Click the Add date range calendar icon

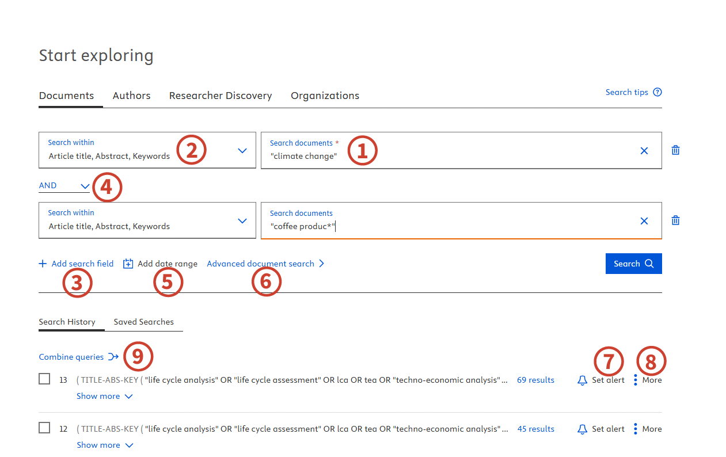pos(128,264)
